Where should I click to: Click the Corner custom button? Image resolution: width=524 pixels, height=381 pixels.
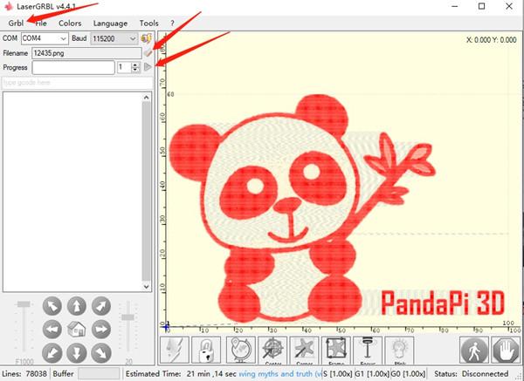[x=304, y=350]
